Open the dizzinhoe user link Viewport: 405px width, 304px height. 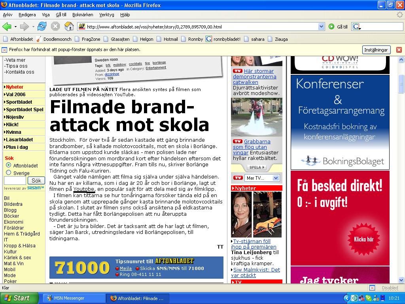(x=112, y=74)
